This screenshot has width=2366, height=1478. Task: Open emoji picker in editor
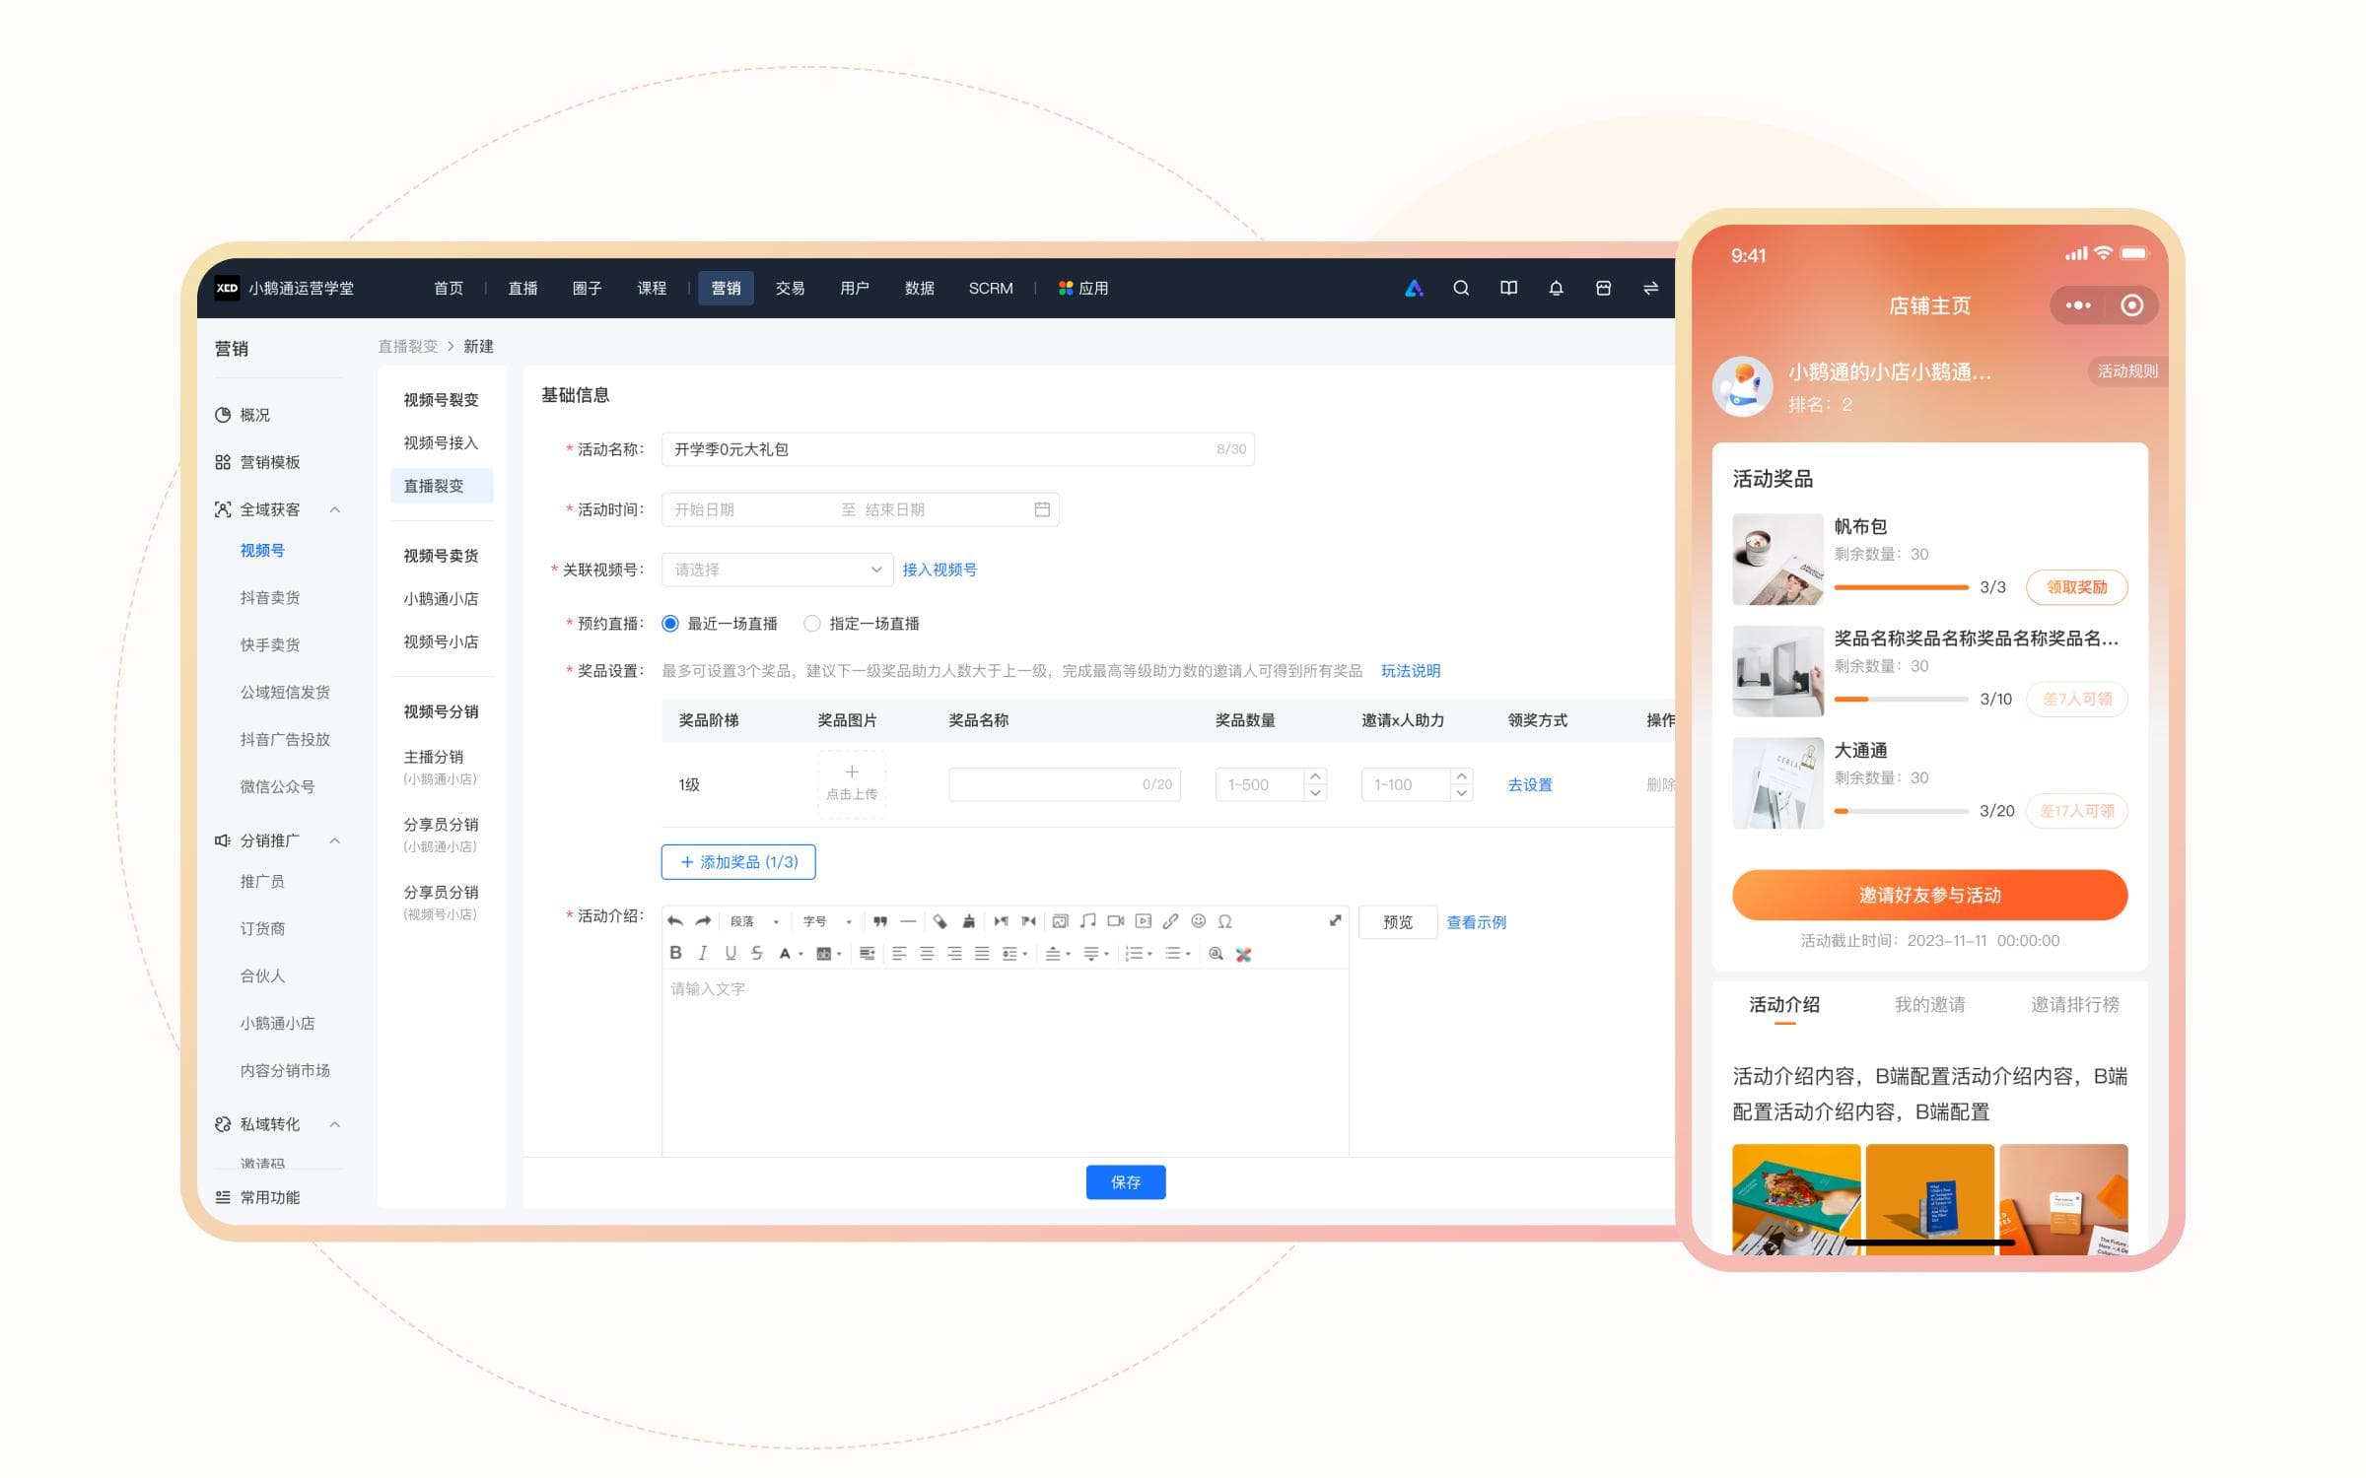click(x=1198, y=921)
